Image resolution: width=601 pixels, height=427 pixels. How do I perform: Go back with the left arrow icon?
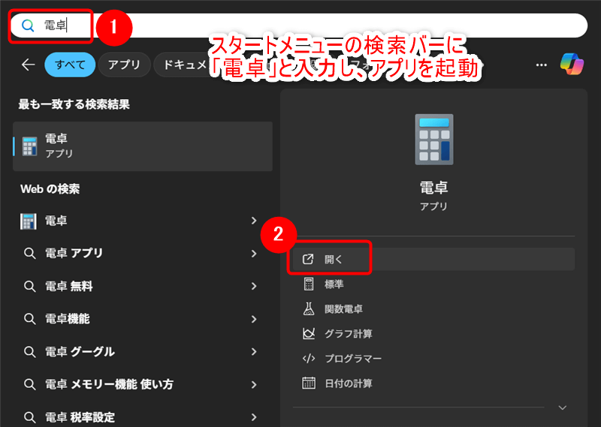click(29, 65)
